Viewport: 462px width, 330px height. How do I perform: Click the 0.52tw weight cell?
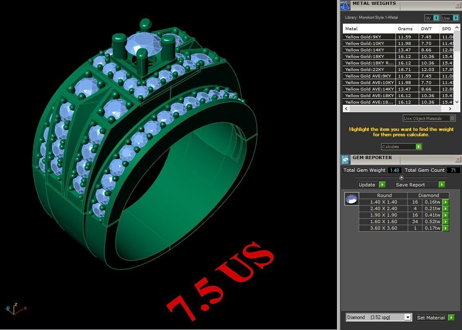[x=432, y=221]
